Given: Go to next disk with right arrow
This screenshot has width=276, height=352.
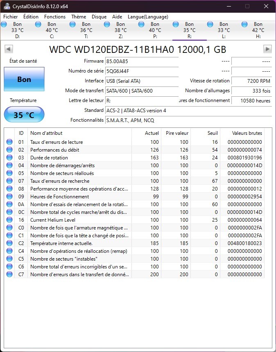Looking at the screenshot, I should 267,49.
